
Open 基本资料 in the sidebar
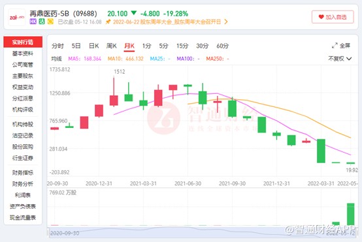[x=23, y=53]
